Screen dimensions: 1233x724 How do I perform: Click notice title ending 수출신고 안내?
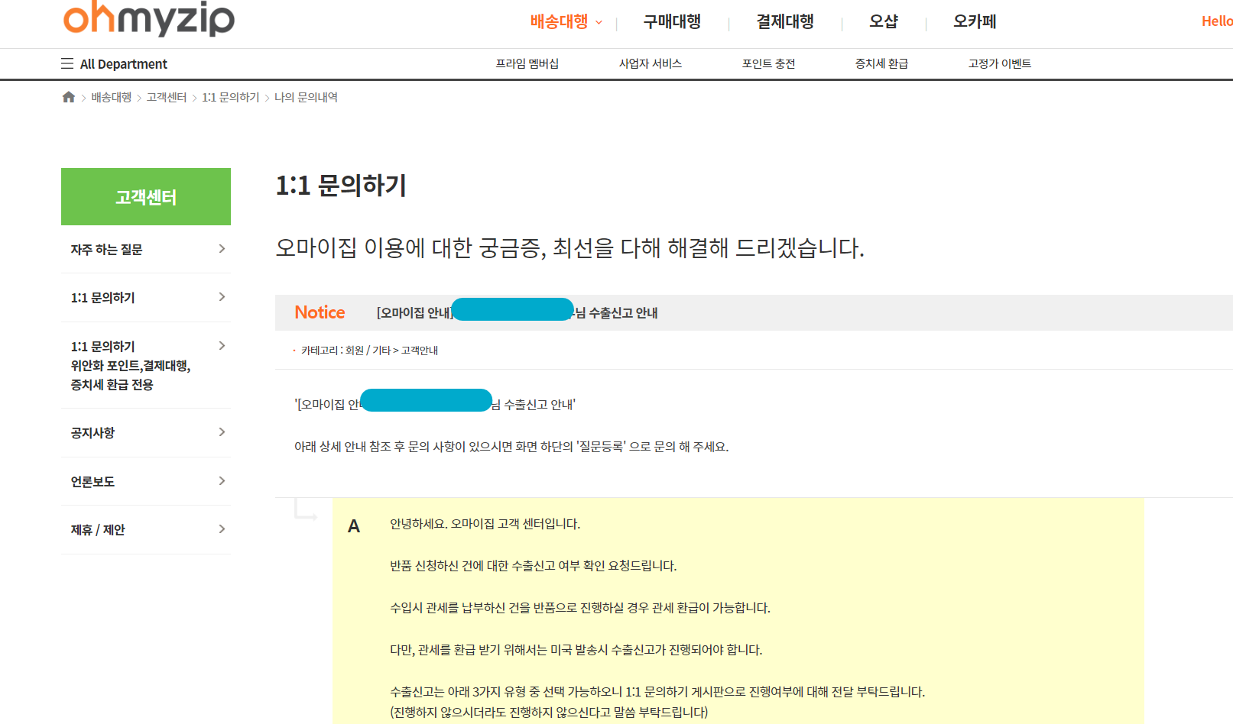point(518,312)
